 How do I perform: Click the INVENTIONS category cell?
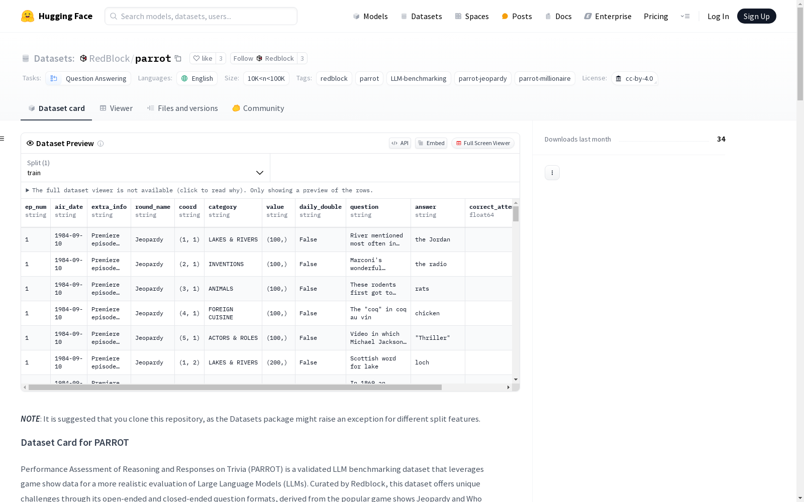click(x=233, y=265)
